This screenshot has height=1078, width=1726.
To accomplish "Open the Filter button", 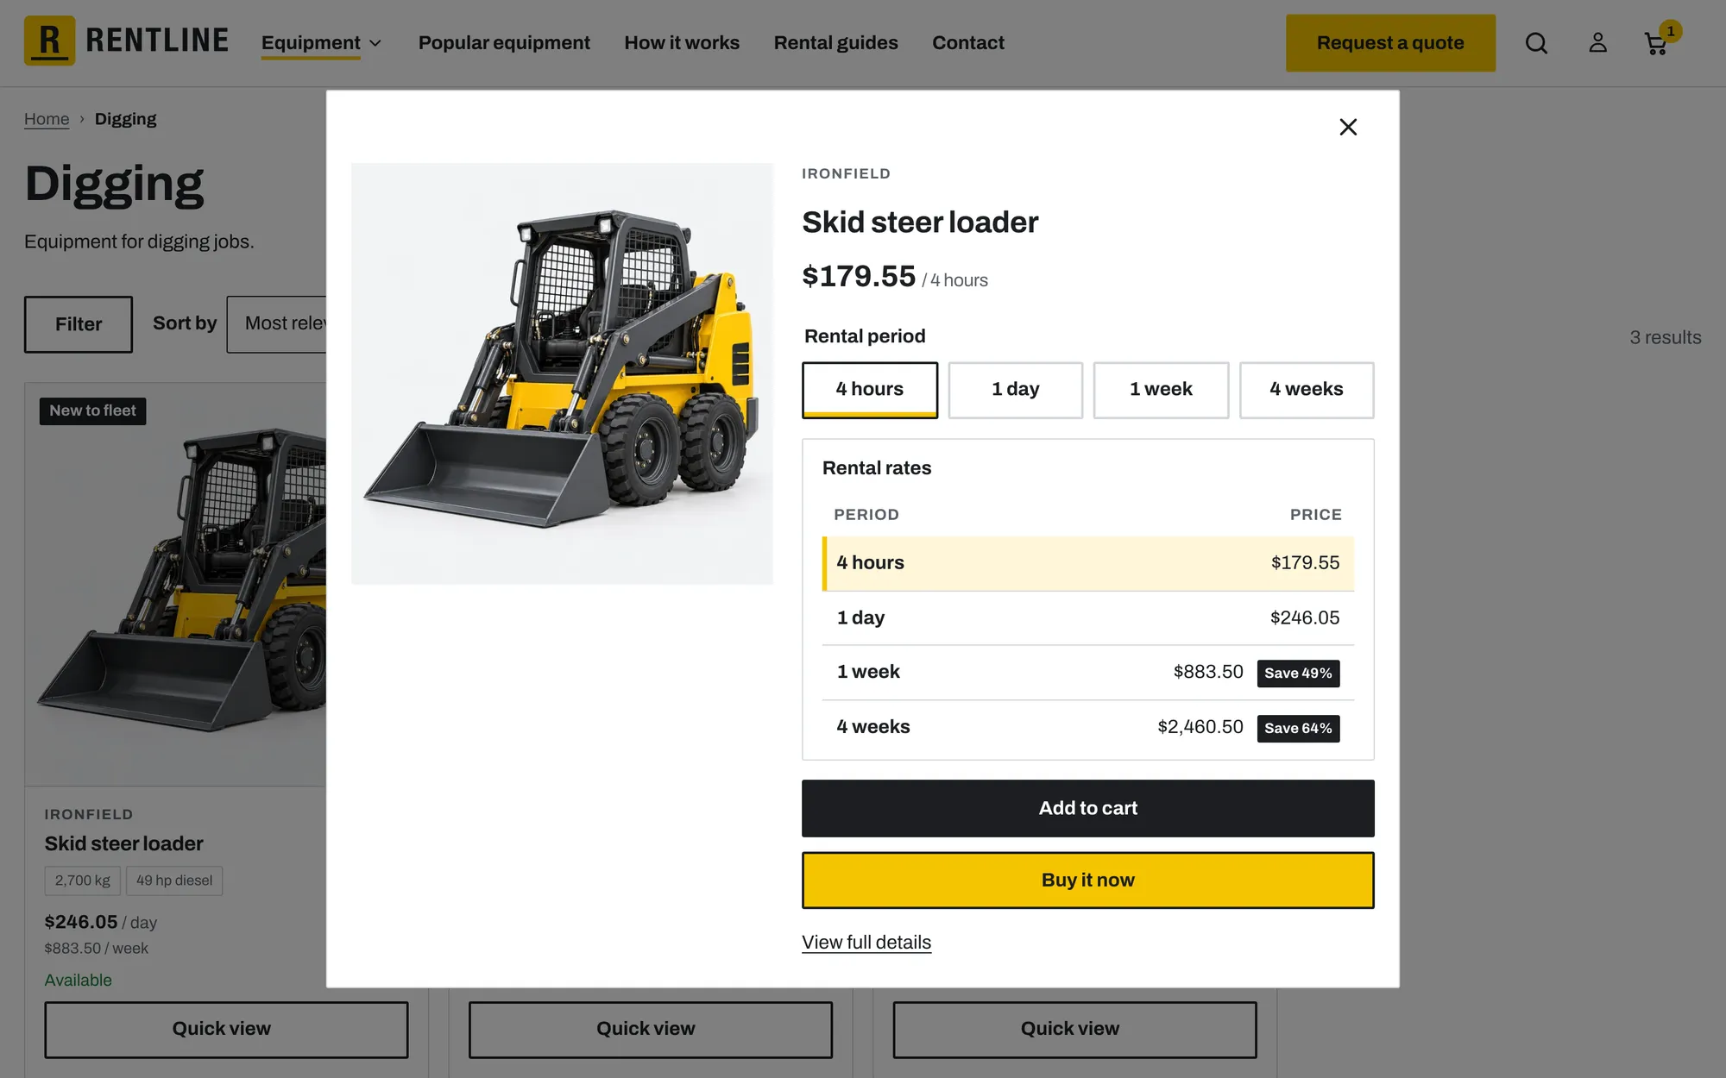I will pyautogui.click(x=79, y=324).
